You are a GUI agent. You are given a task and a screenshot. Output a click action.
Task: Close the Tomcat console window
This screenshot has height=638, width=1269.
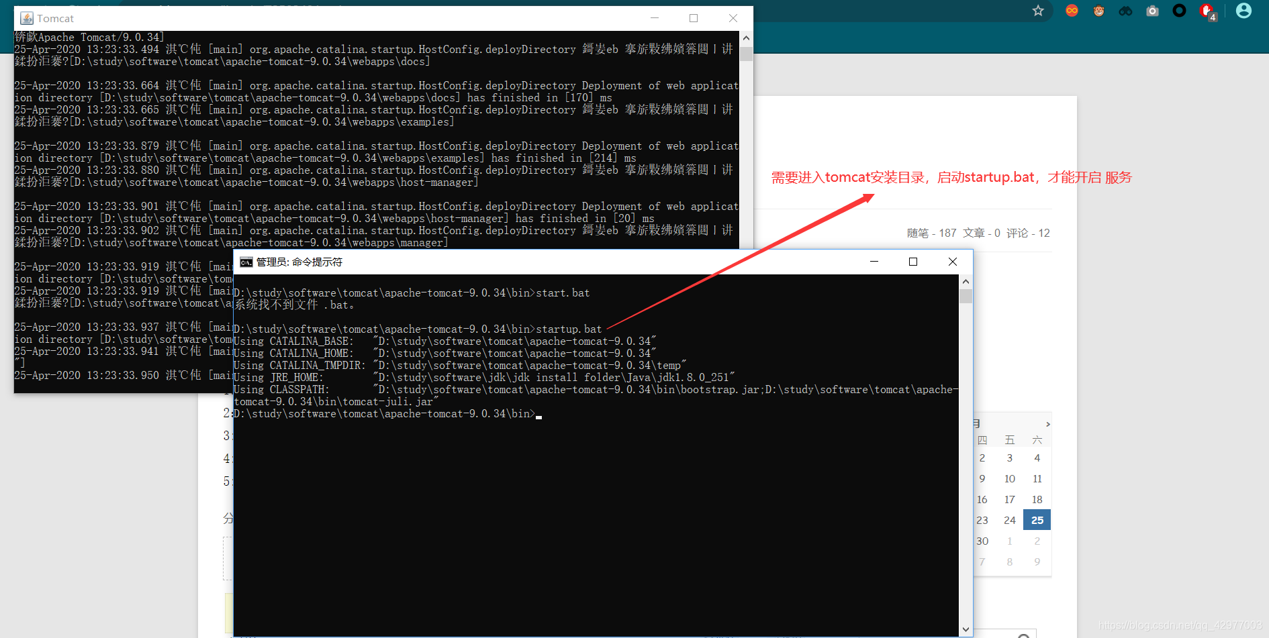pyautogui.click(x=733, y=18)
